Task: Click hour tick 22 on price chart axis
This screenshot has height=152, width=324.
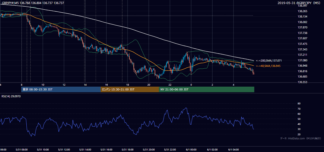Action: coord(170,85)
